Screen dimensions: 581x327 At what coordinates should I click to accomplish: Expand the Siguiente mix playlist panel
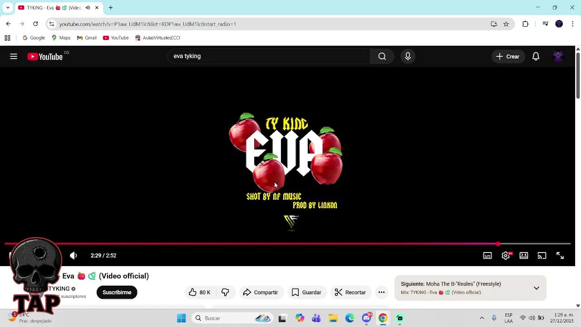pyautogui.click(x=536, y=288)
